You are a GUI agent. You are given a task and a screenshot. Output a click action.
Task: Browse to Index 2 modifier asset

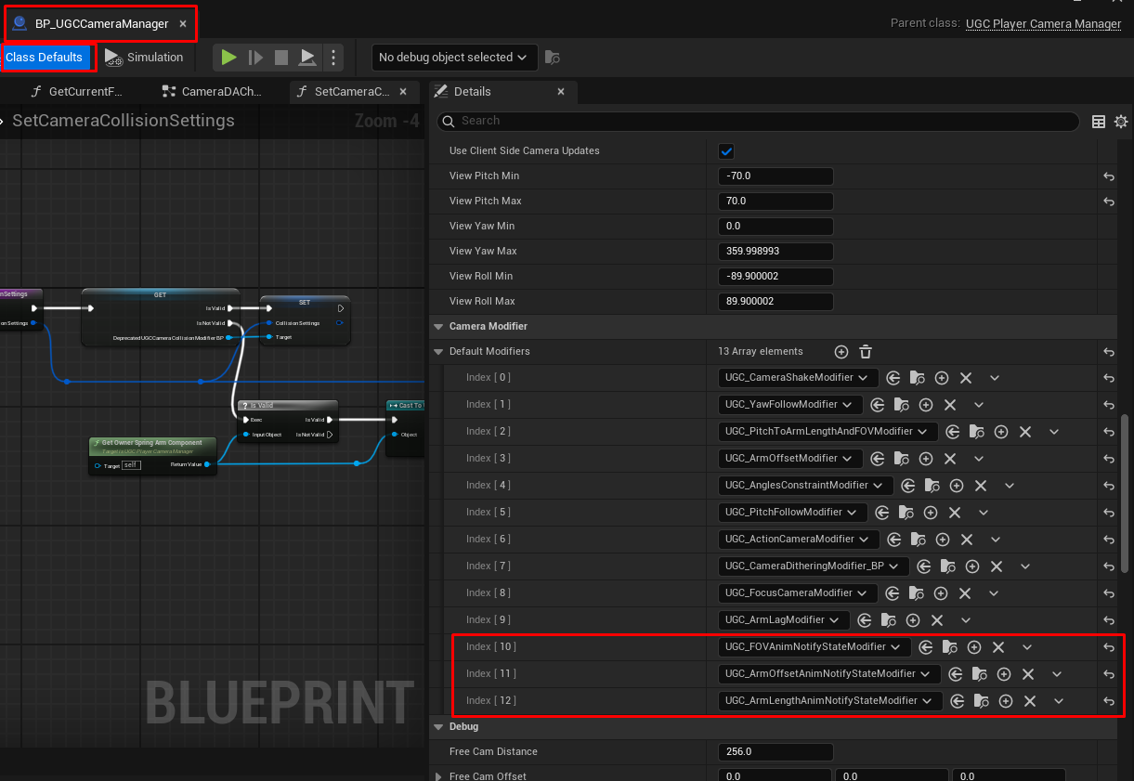coord(977,432)
